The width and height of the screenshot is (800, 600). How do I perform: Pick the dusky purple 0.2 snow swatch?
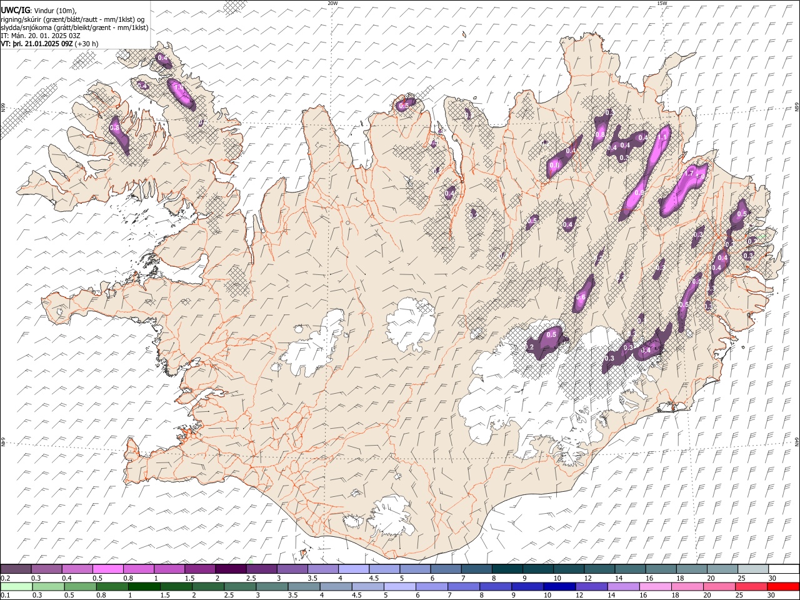click(x=16, y=569)
